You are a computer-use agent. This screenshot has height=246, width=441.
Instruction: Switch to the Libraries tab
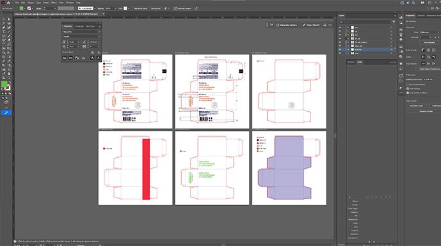[421, 15]
